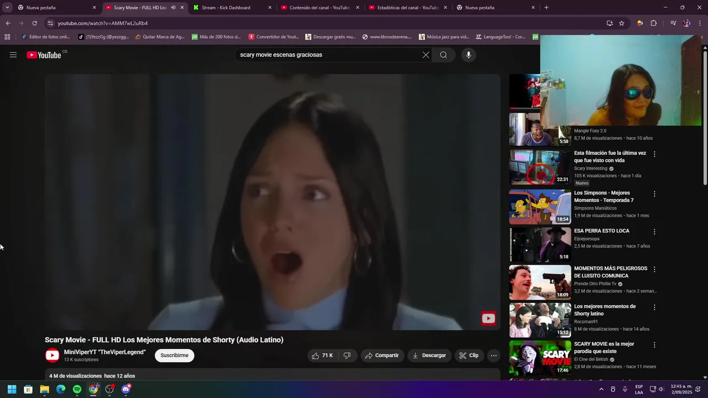Open video title Los mejores momentos de Shorty latino
The image size is (708, 398).
605,310
